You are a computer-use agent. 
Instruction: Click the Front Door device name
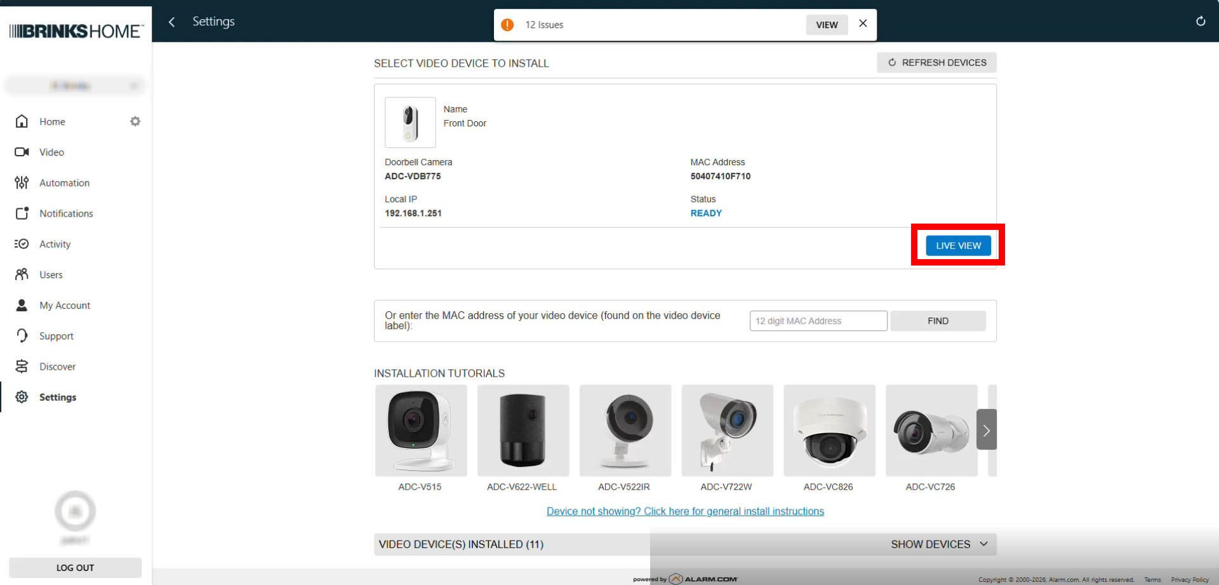coord(465,123)
